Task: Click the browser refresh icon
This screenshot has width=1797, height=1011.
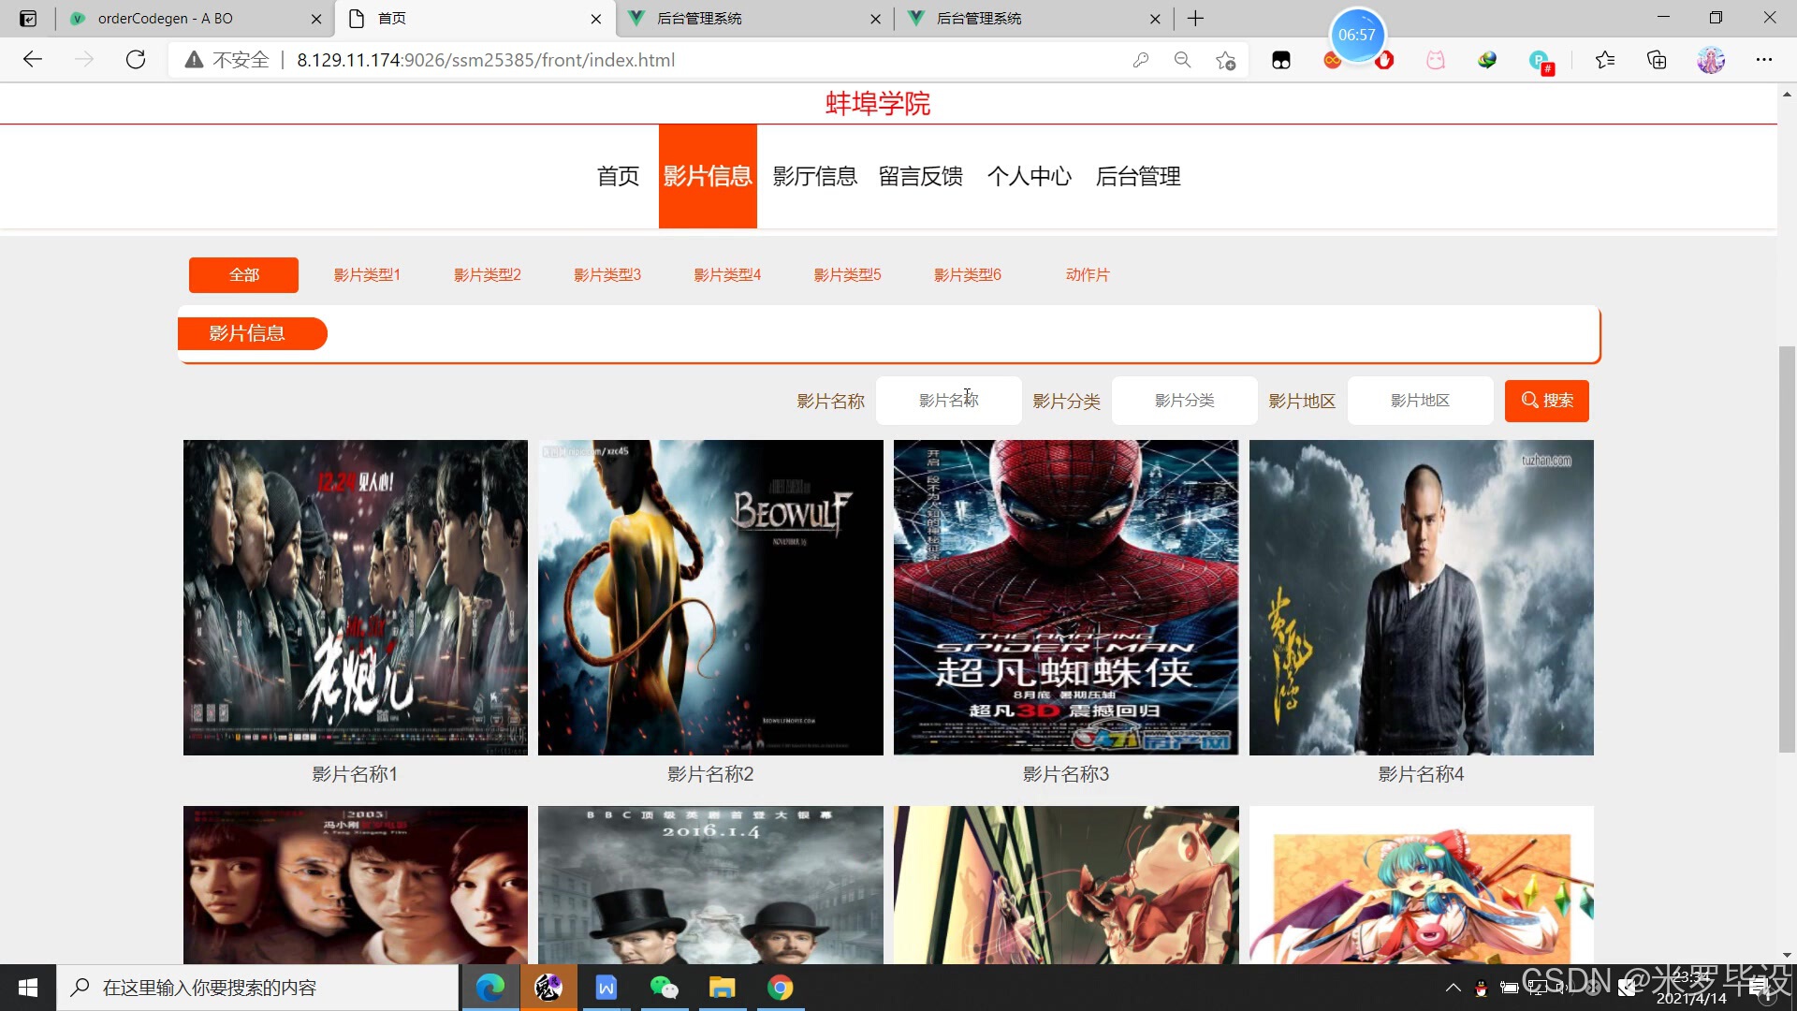Action: [x=136, y=60]
